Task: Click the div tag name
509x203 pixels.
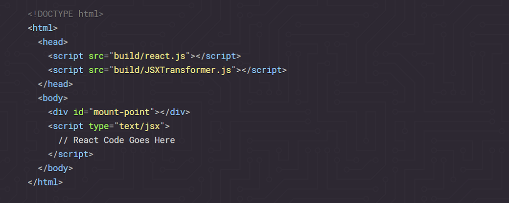Action: pyautogui.click(x=61, y=112)
